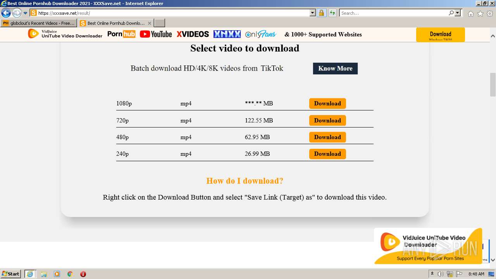The width and height of the screenshot is (496, 279).
Task: Download the 240p mp4 video
Action: point(327,154)
